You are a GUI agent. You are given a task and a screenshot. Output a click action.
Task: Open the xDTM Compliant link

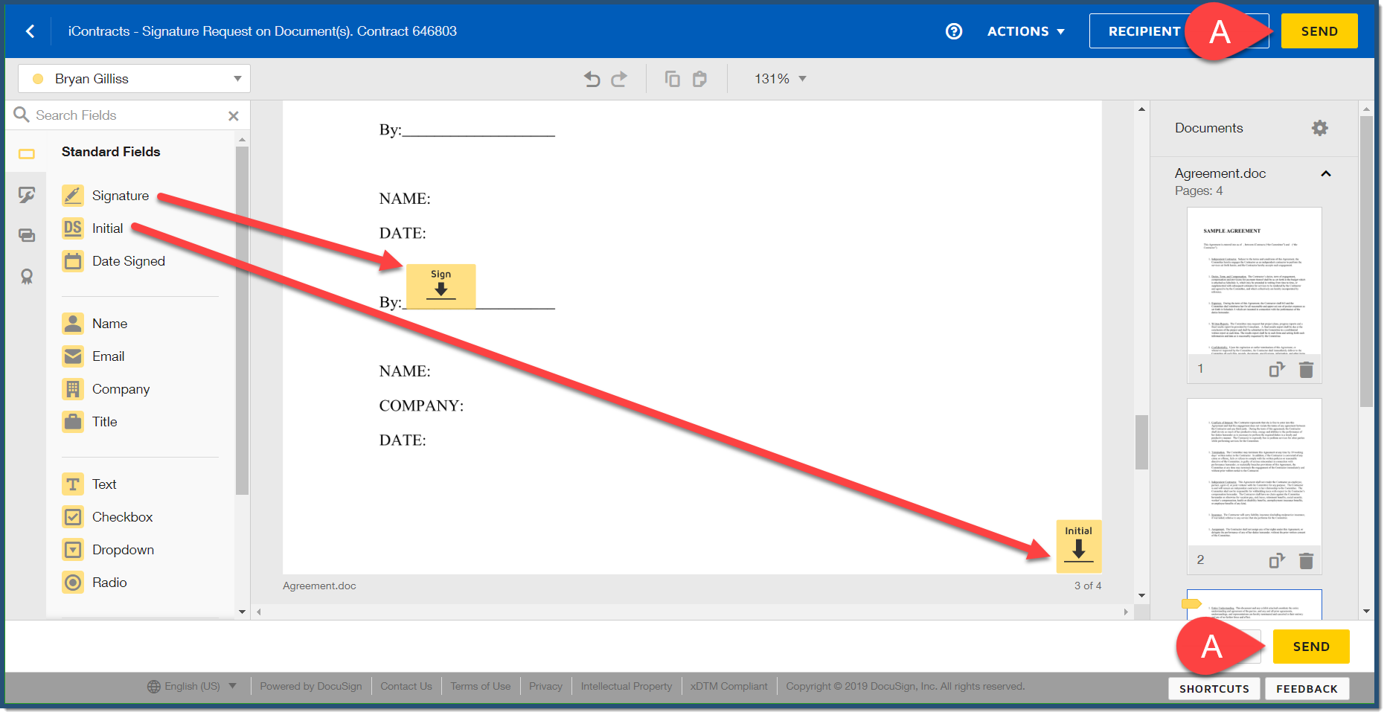(x=729, y=686)
